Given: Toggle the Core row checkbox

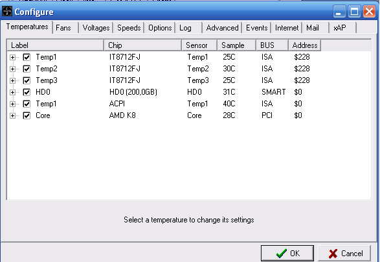Looking at the screenshot, I should coord(27,115).
